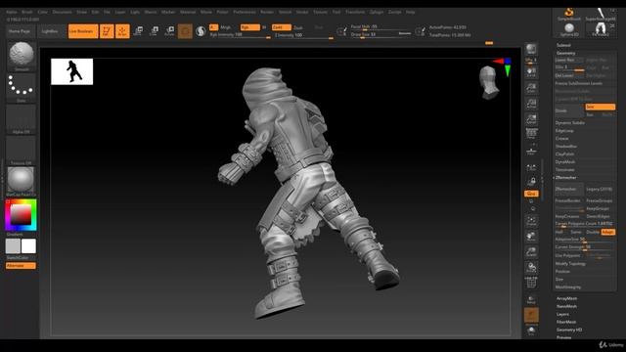
Task: Click the Divide button
Action: coord(569,110)
